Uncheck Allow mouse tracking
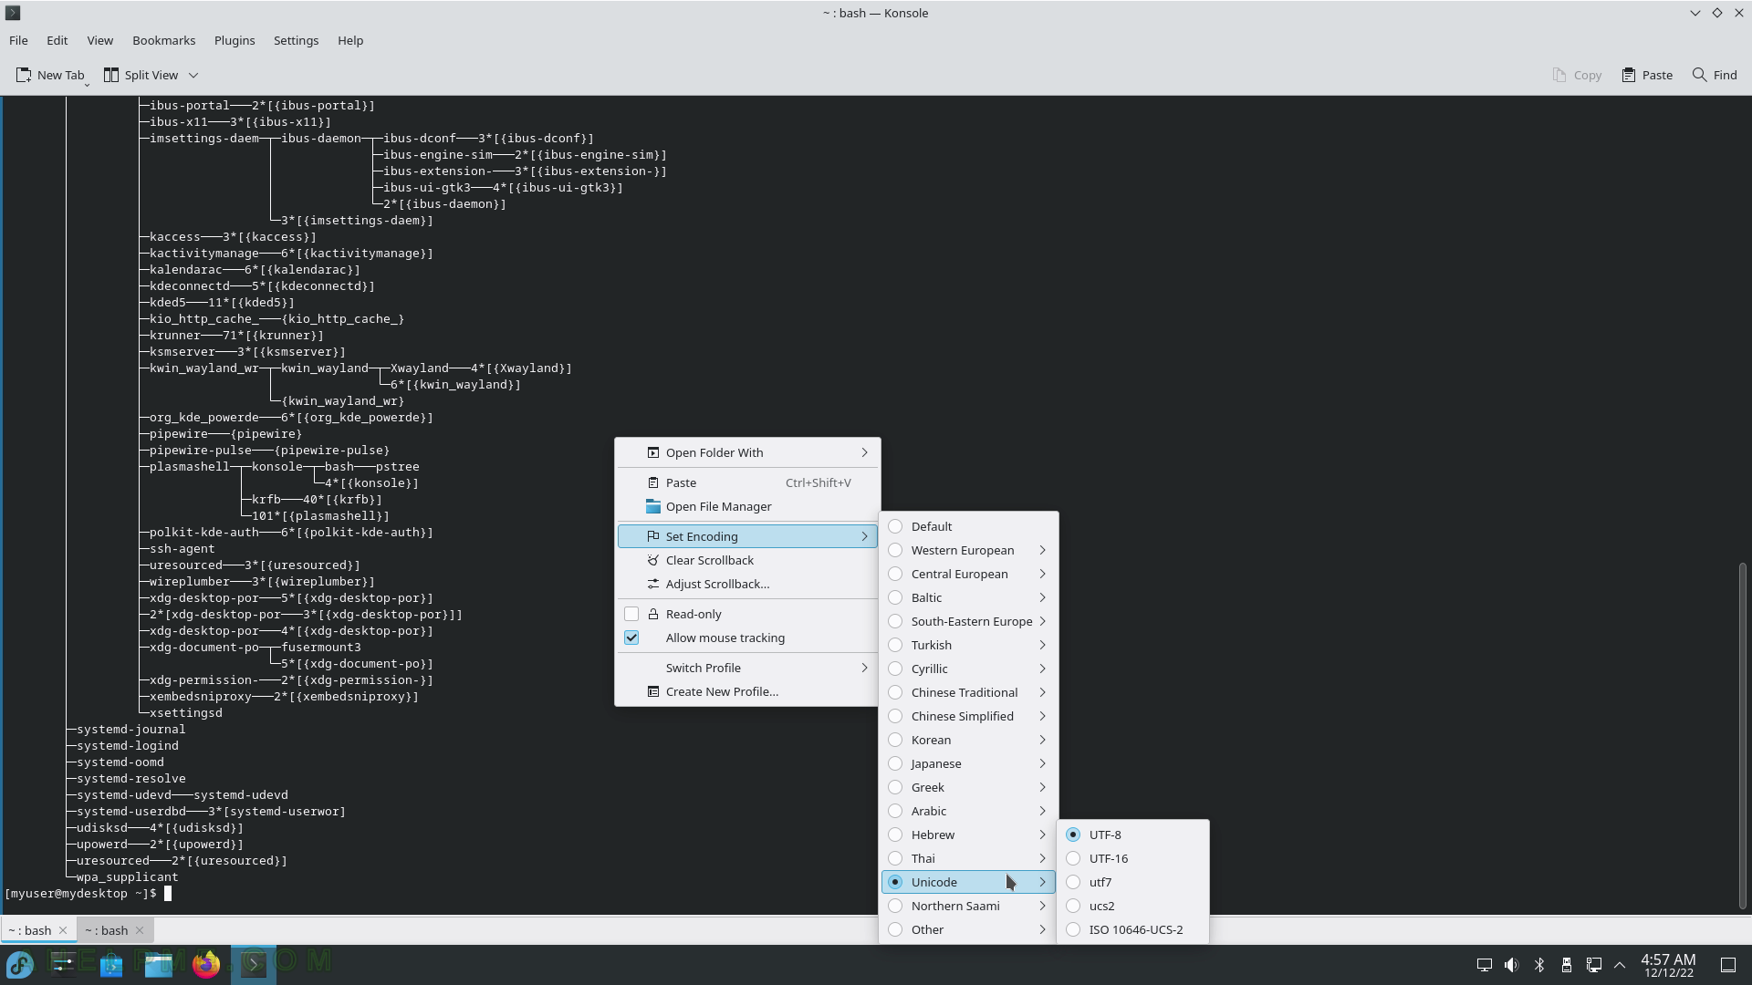 click(631, 638)
